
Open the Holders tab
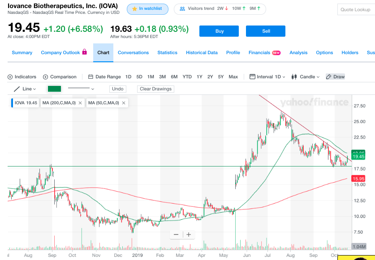(350, 52)
